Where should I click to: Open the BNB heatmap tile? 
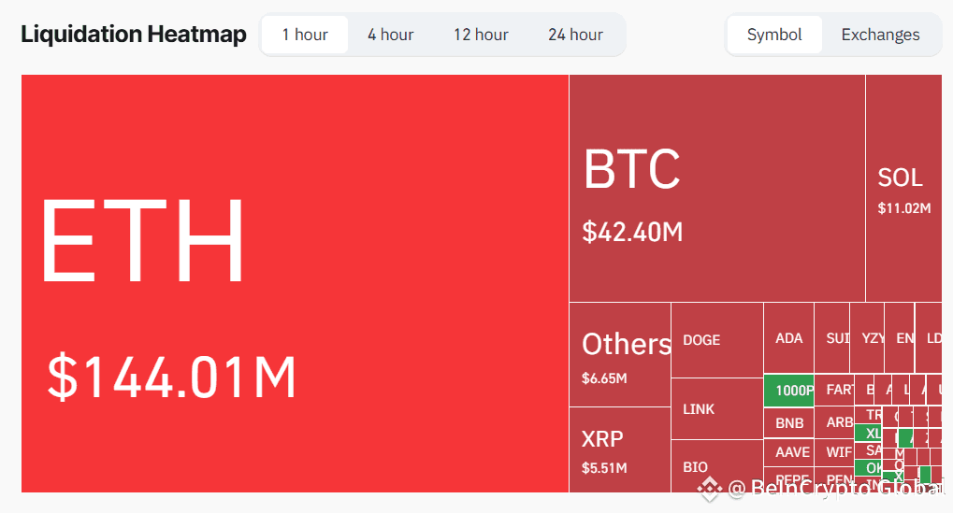pyautogui.click(x=789, y=422)
